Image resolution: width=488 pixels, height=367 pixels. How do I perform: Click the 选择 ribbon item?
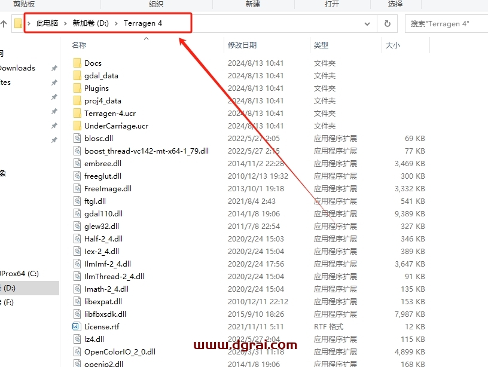[394, 4]
